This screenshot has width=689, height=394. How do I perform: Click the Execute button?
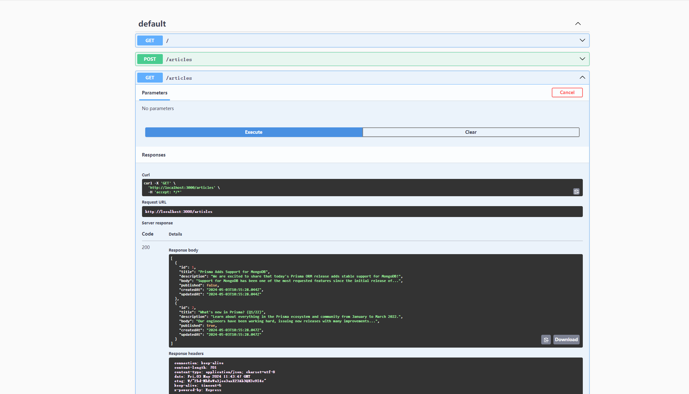pos(254,132)
